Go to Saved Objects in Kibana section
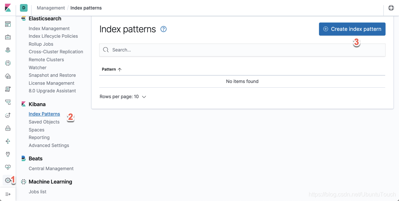 tap(44, 122)
